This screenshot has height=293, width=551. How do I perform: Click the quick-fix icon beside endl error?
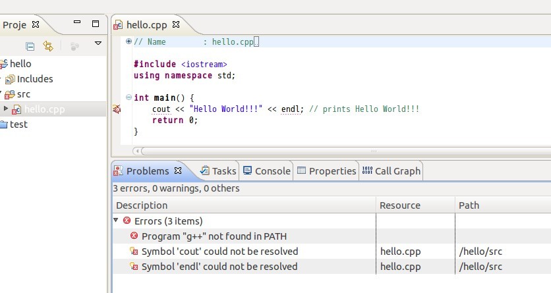(x=134, y=266)
